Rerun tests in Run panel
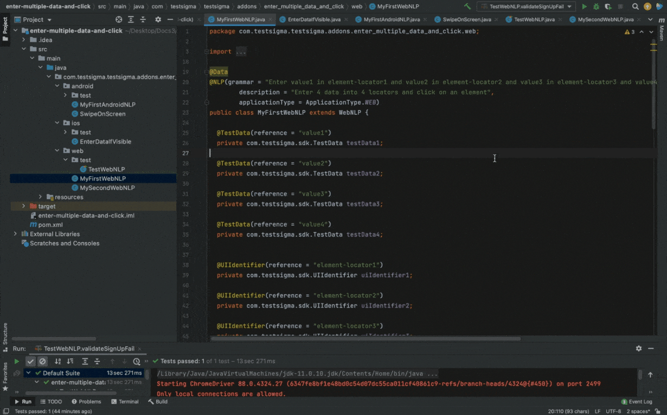Screen dimensions: 667x415 tap(17, 361)
